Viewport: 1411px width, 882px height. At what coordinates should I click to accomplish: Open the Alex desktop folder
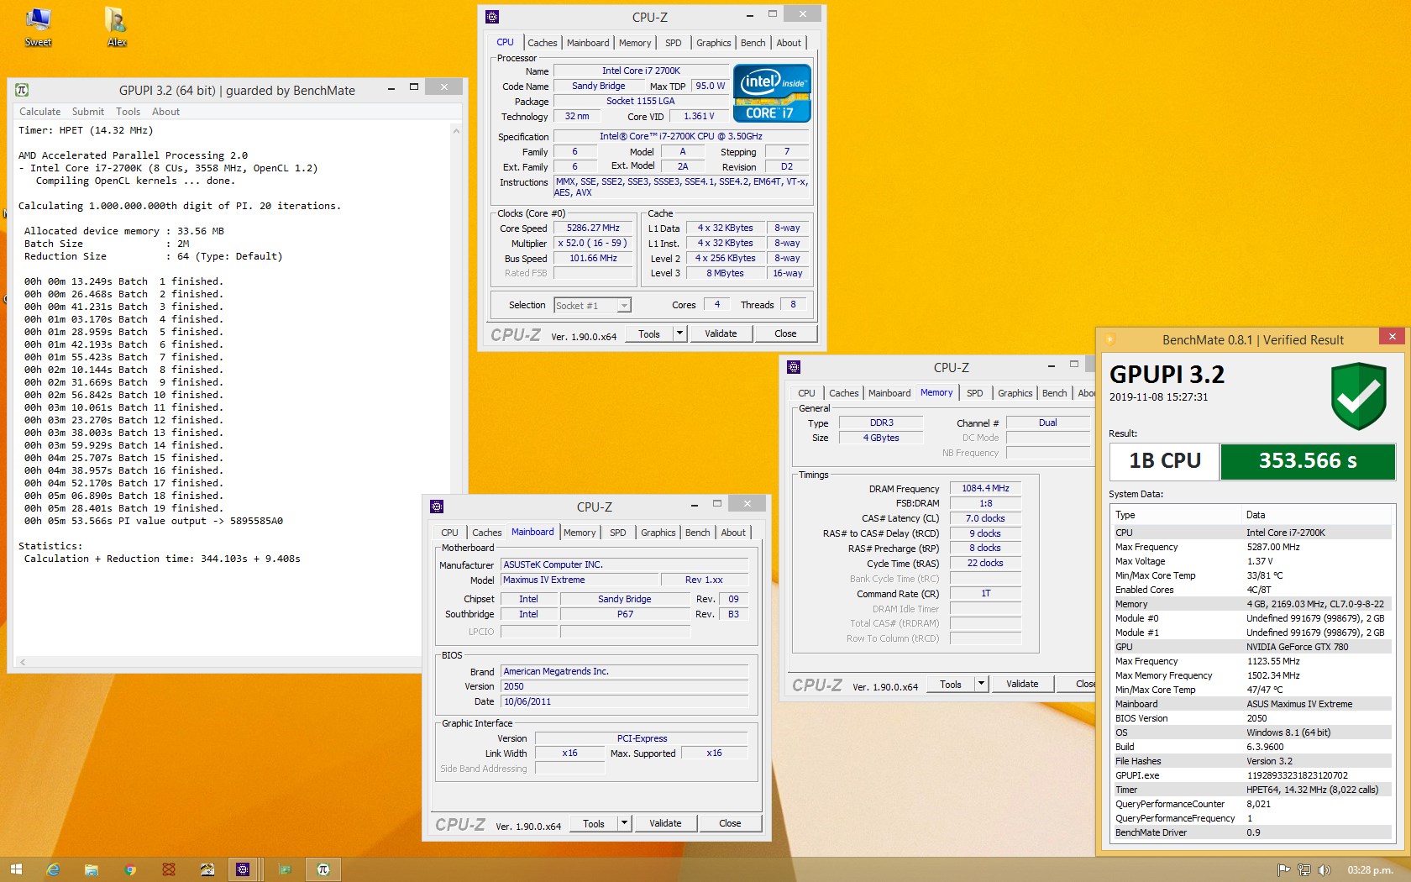(116, 26)
